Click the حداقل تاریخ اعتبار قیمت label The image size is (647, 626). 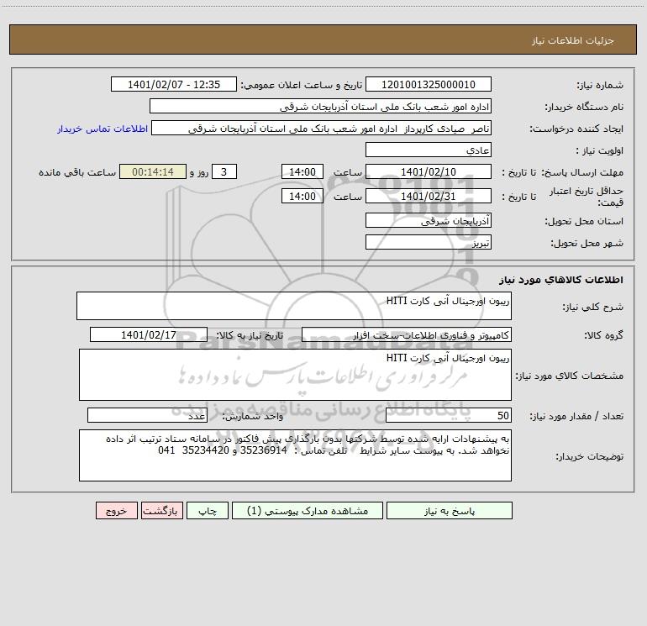click(x=587, y=197)
